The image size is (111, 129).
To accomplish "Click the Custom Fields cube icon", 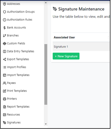I will [x=4, y=43].
